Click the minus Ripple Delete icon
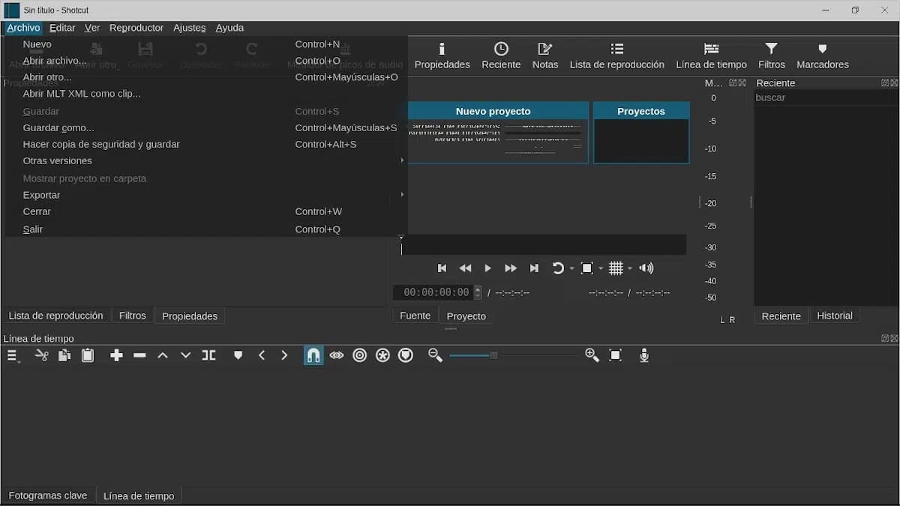Viewport: 900px width, 506px height. tap(139, 355)
